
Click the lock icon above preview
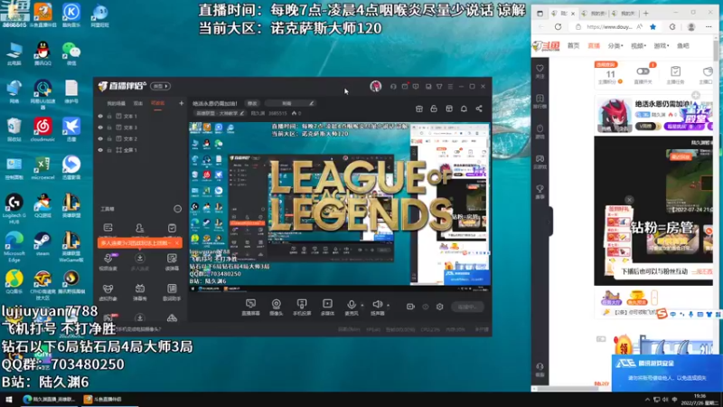(x=434, y=109)
